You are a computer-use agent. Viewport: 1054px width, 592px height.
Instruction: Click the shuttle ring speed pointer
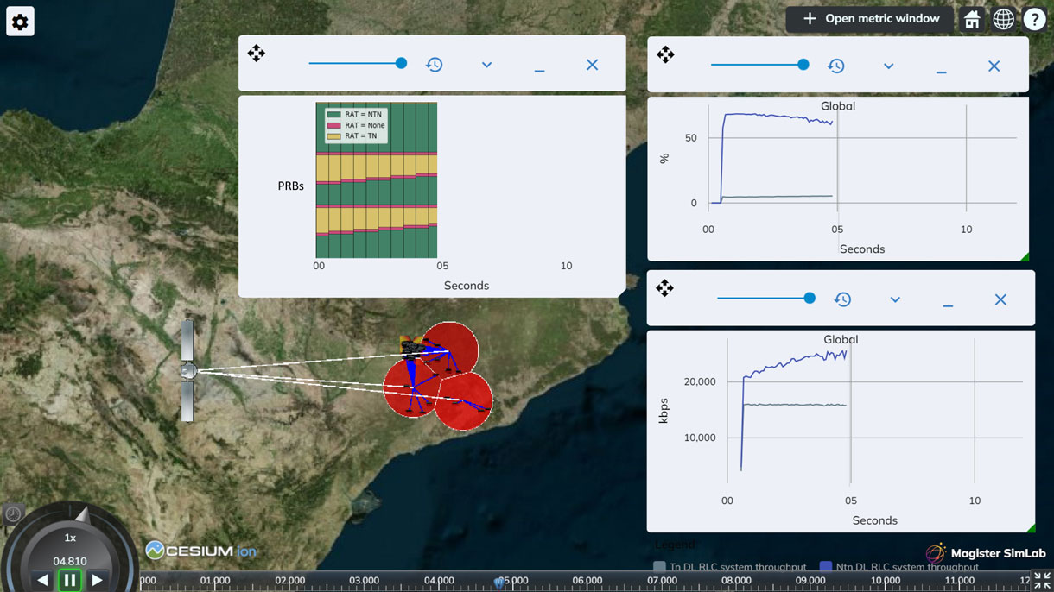(82, 515)
